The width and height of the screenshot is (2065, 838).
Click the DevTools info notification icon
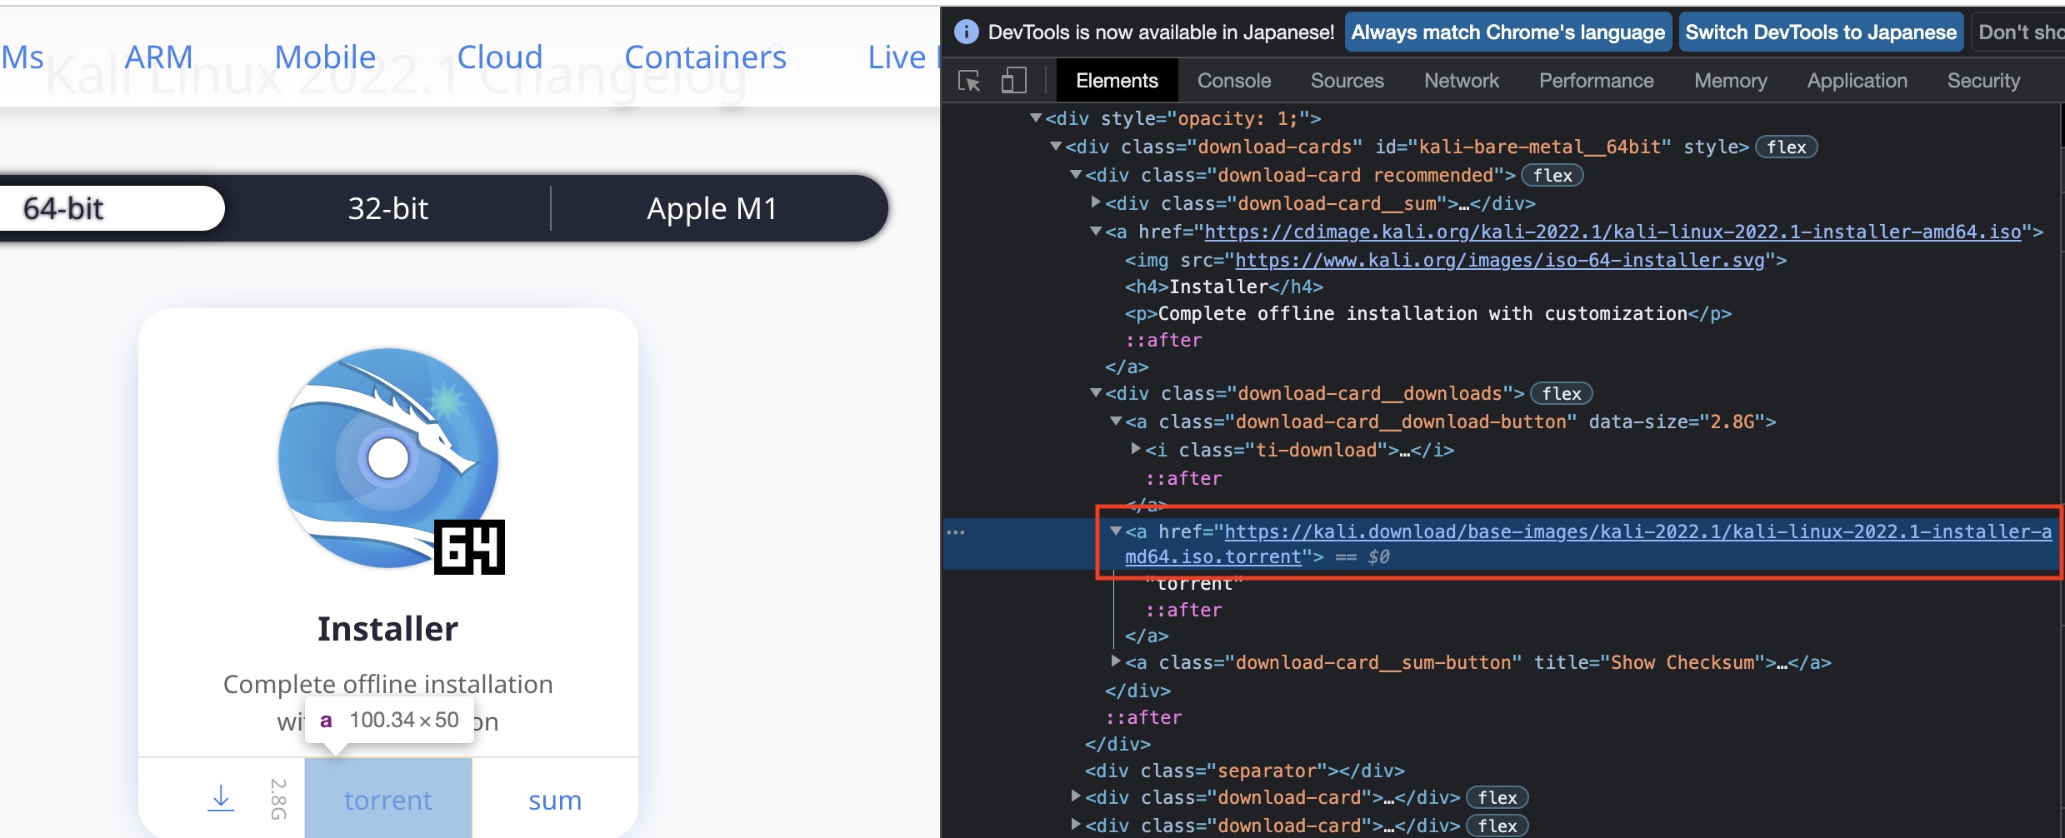[966, 32]
